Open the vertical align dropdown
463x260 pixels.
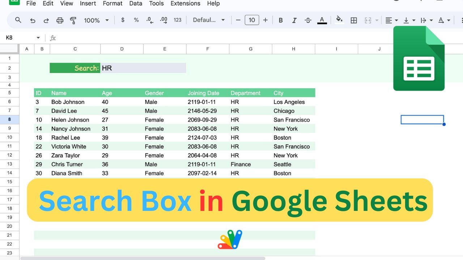pyautogui.click(x=409, y=20)
